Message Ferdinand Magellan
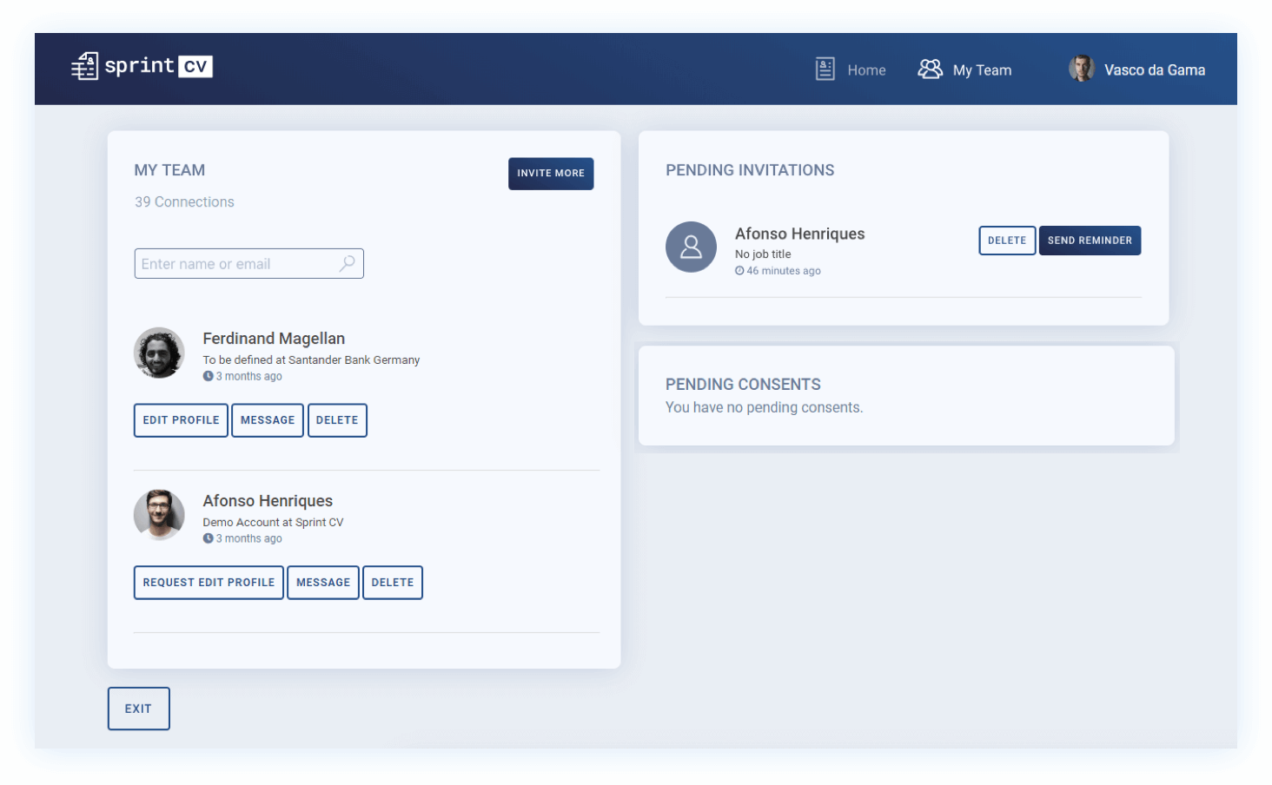The width and height of the screenshot is (1272, 785). pos(268,420)
